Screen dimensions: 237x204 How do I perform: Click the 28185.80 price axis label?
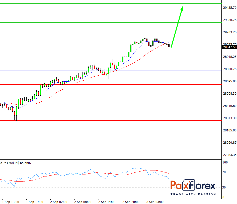(x=230, y=130)
